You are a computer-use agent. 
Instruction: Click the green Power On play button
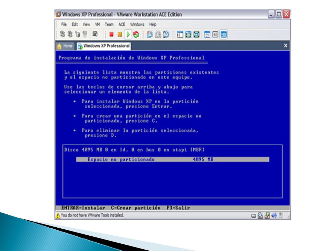[128, 35]
